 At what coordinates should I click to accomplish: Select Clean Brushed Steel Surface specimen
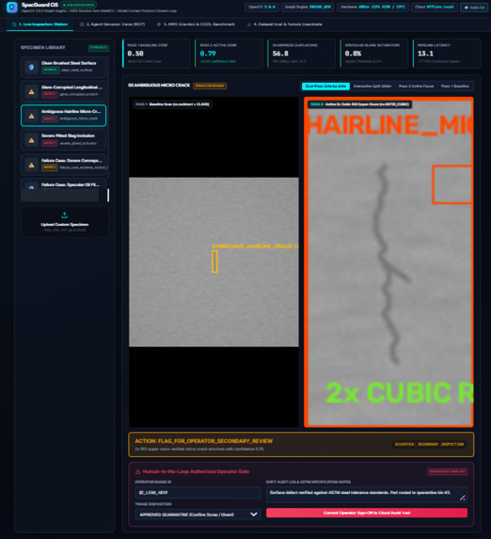point(64,67)
